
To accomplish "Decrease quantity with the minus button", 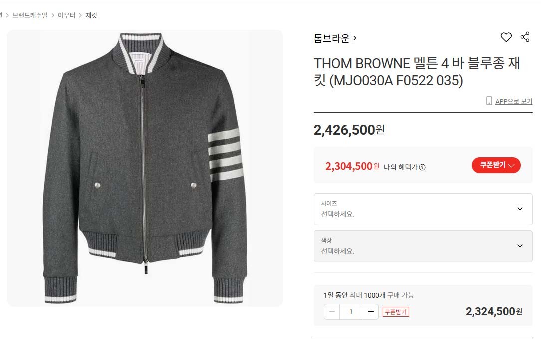I will [x=332, y=312].
